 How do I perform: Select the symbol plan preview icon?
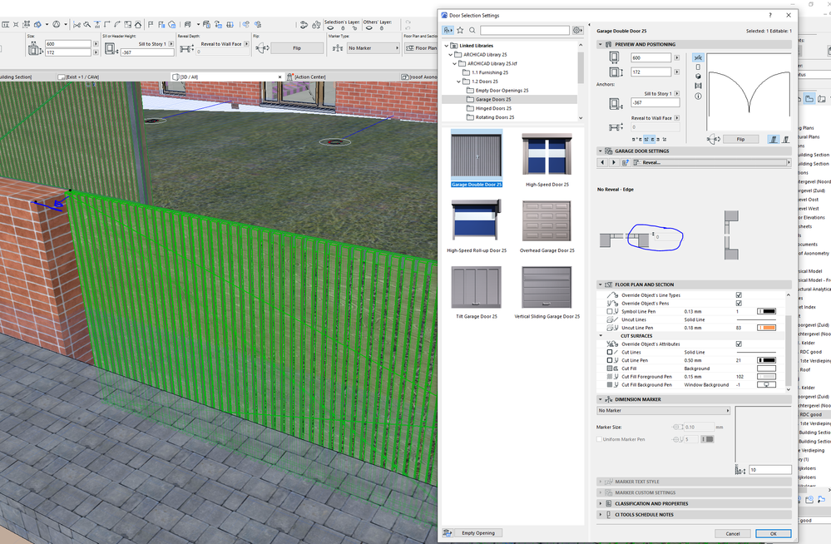pos(698,57)
